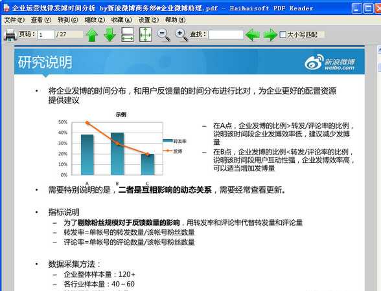
Task: Open the 查看 menu
Action: pos(41,20)
